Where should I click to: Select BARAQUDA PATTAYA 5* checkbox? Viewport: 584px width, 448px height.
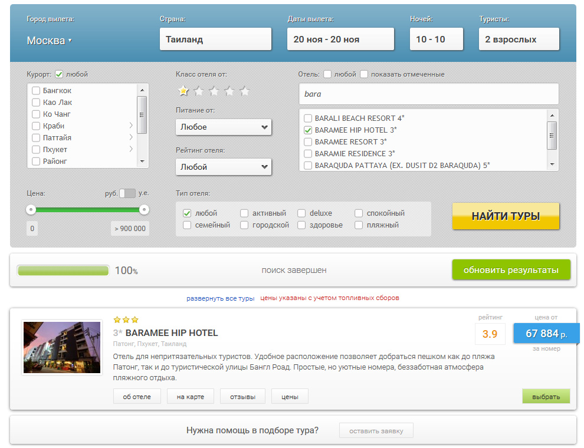[x=308, y=165]
